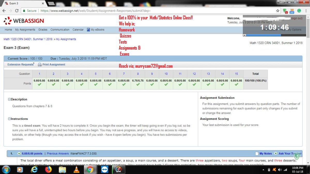Jump to question 5 in the score table
Image resolution: width=310 pixels, height=174 pixels.
tap(96, 74)
